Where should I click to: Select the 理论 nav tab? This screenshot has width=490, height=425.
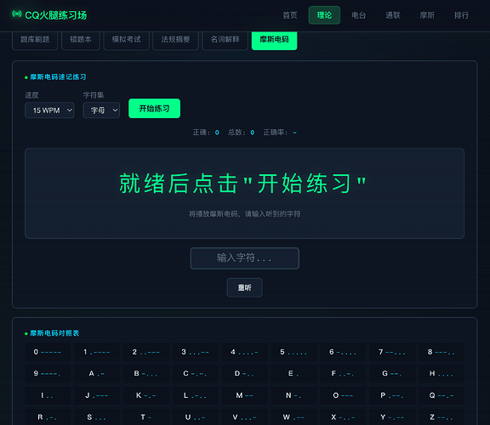coord(324,15)
